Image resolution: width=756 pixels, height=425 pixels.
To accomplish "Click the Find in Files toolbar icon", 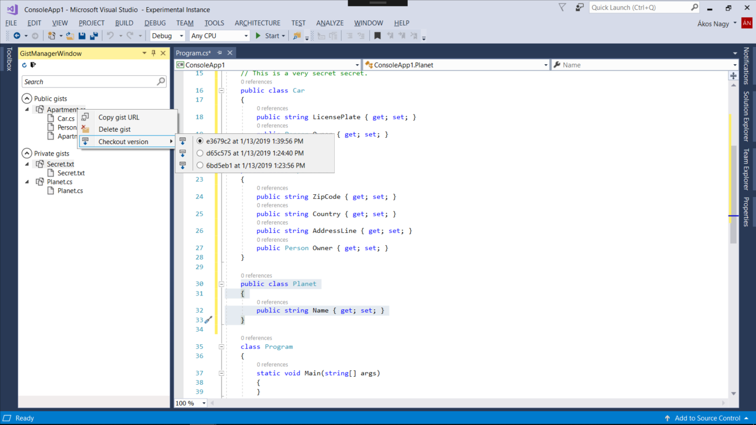I will point(297,35).
